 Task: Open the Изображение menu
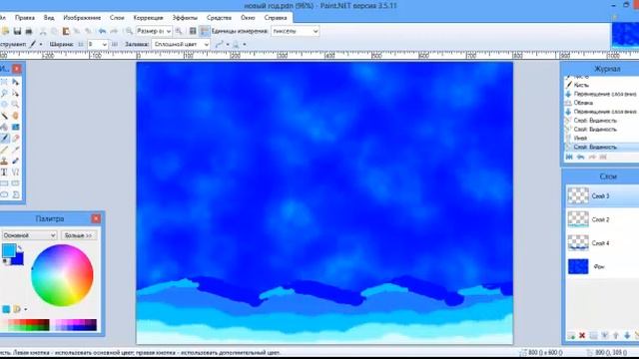(x=82, y=18)
